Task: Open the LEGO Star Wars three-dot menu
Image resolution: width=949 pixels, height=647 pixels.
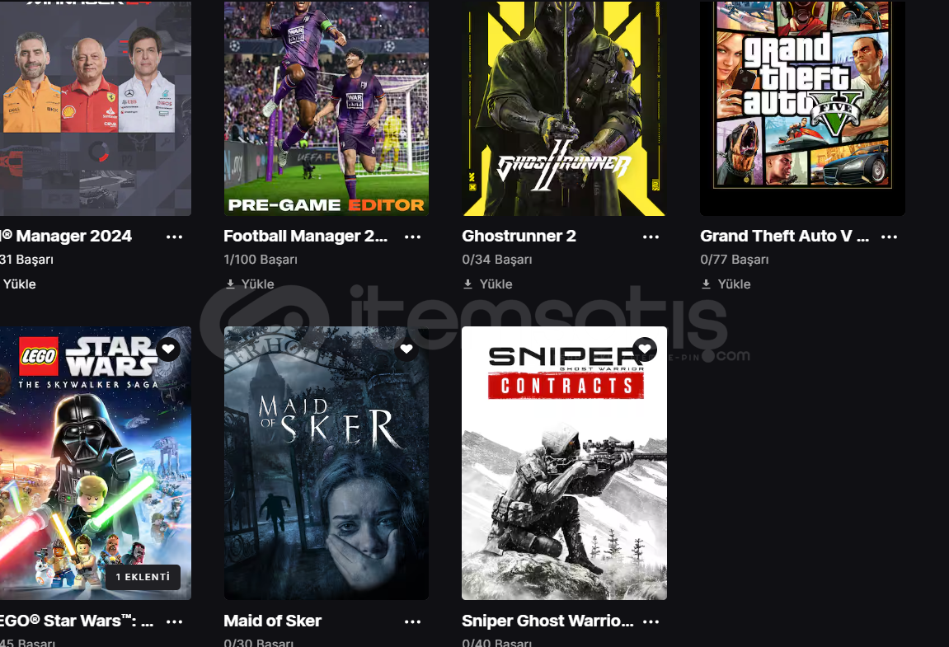Action: (174, 621)
